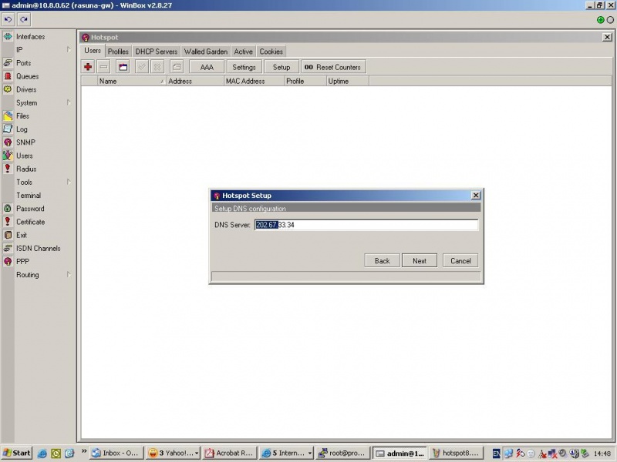The width and height of the screenshot is (617, 462).
Task: Click the remove user minus icon
Action: point(103,66)
